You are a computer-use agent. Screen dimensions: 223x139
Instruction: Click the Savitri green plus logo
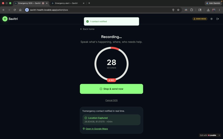click(5, 19)
